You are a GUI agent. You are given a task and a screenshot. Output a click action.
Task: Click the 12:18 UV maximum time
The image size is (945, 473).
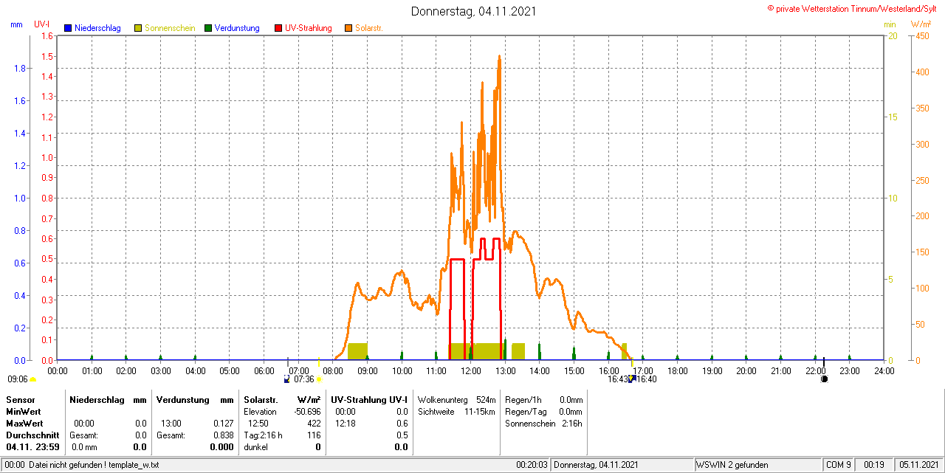pyautogui.click(x=346, y=424)
